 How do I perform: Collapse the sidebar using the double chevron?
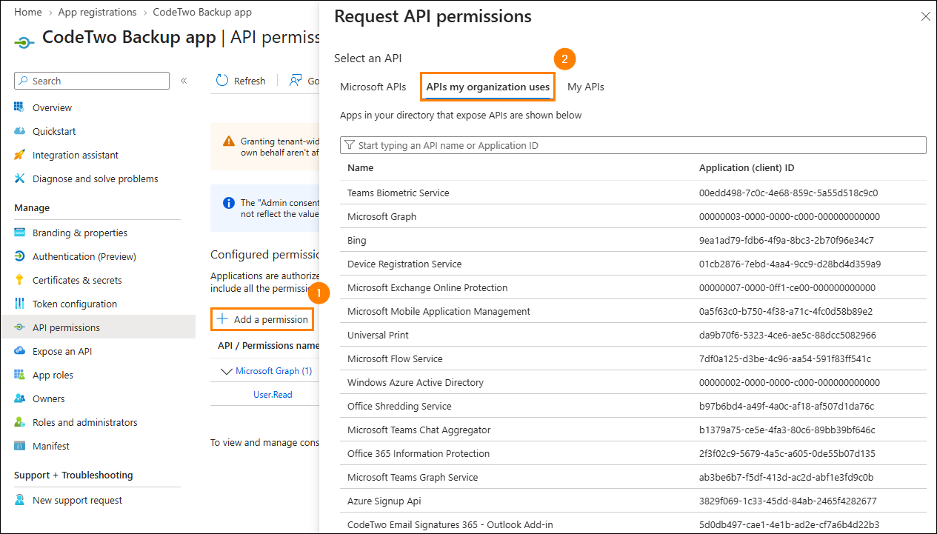[184, 81]
